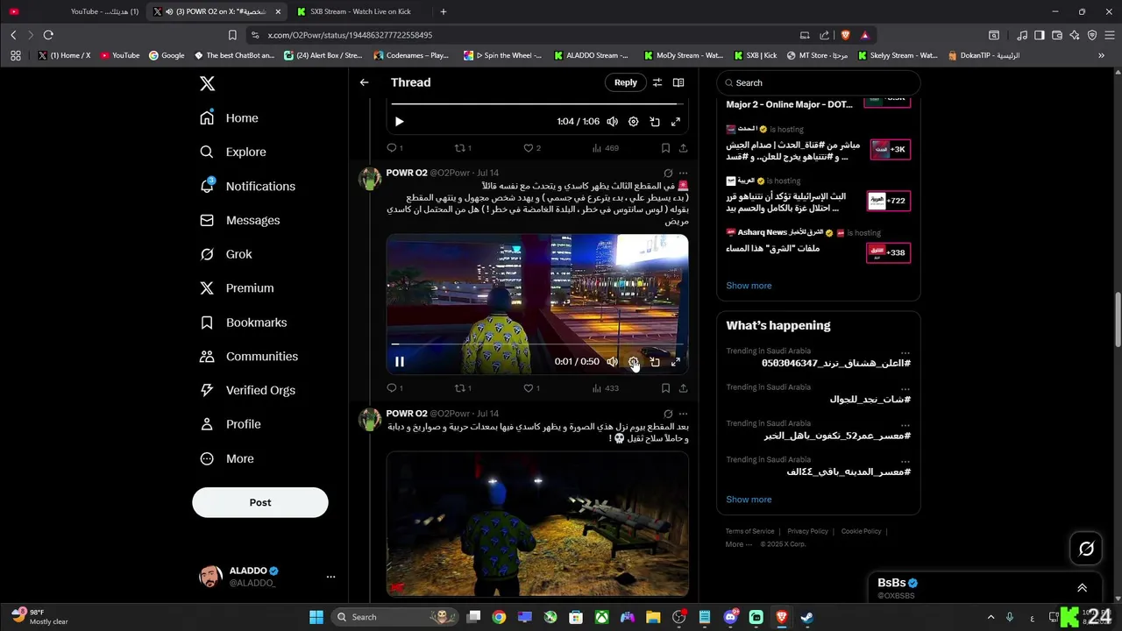Click the X logo in the sidebar
This screenshot has height=631, width=1122.
[207, 83]
